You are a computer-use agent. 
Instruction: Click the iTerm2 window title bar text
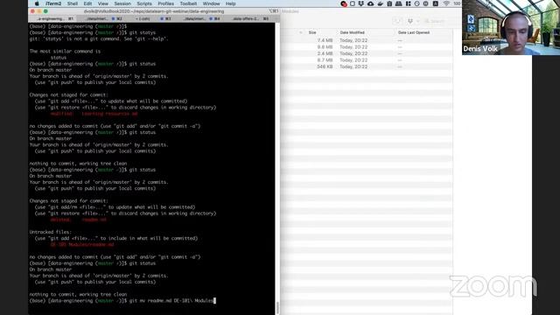coord(154,11)
